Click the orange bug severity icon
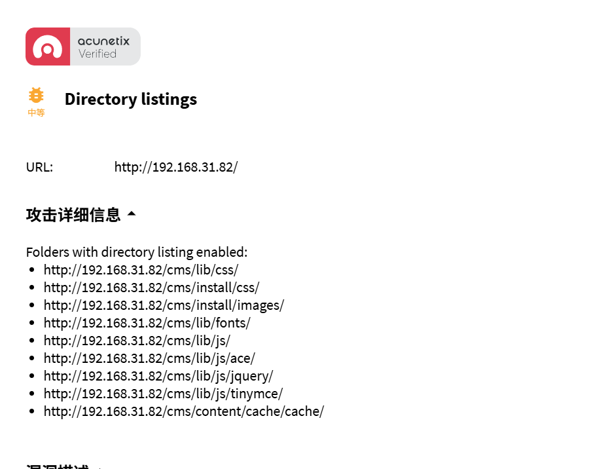The image size is (606, 469). [36, 95]
